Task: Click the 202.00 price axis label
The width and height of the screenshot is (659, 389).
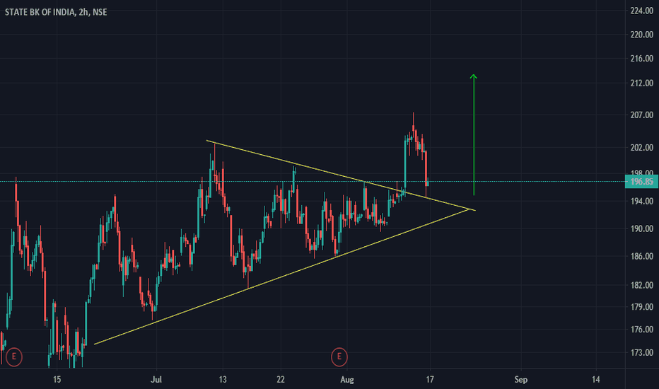Action: tap(642, 148)
